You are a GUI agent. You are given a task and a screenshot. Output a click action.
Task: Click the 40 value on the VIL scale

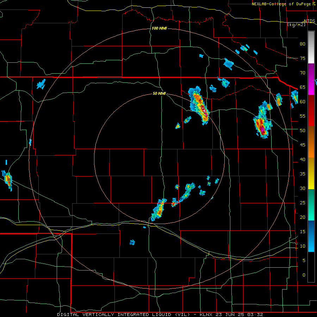303,160
